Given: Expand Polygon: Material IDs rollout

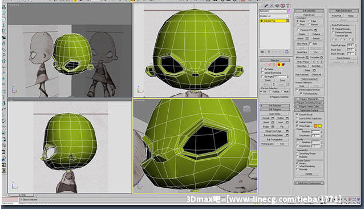Looking at the screenshot, I should tap(309, 99).
